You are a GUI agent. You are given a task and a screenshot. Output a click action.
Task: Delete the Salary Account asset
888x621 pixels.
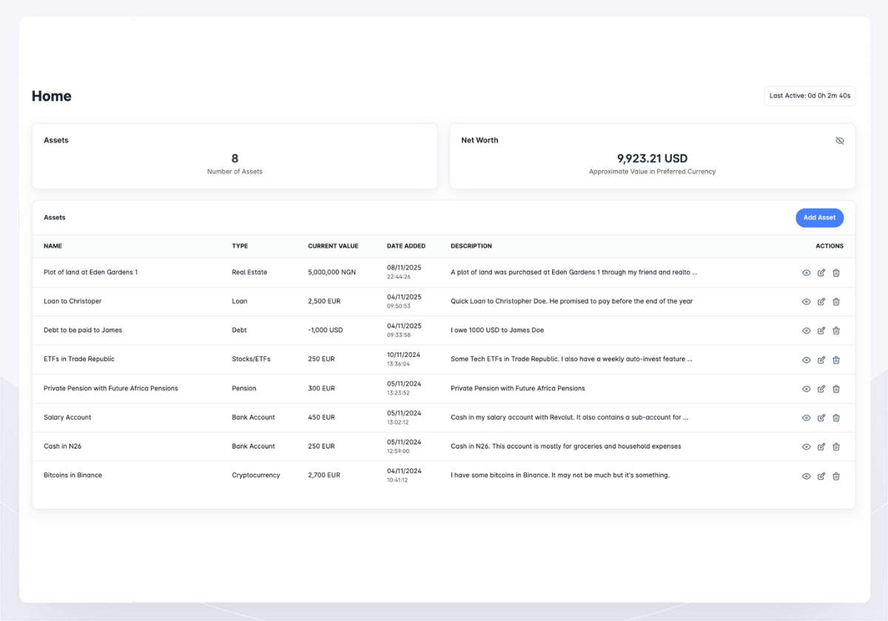pos(836,418)
